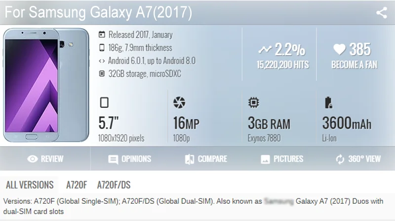The height and width of the screenshot is (221, 395).
Task: Select the All Versions tab
Action: click(30, 185)
